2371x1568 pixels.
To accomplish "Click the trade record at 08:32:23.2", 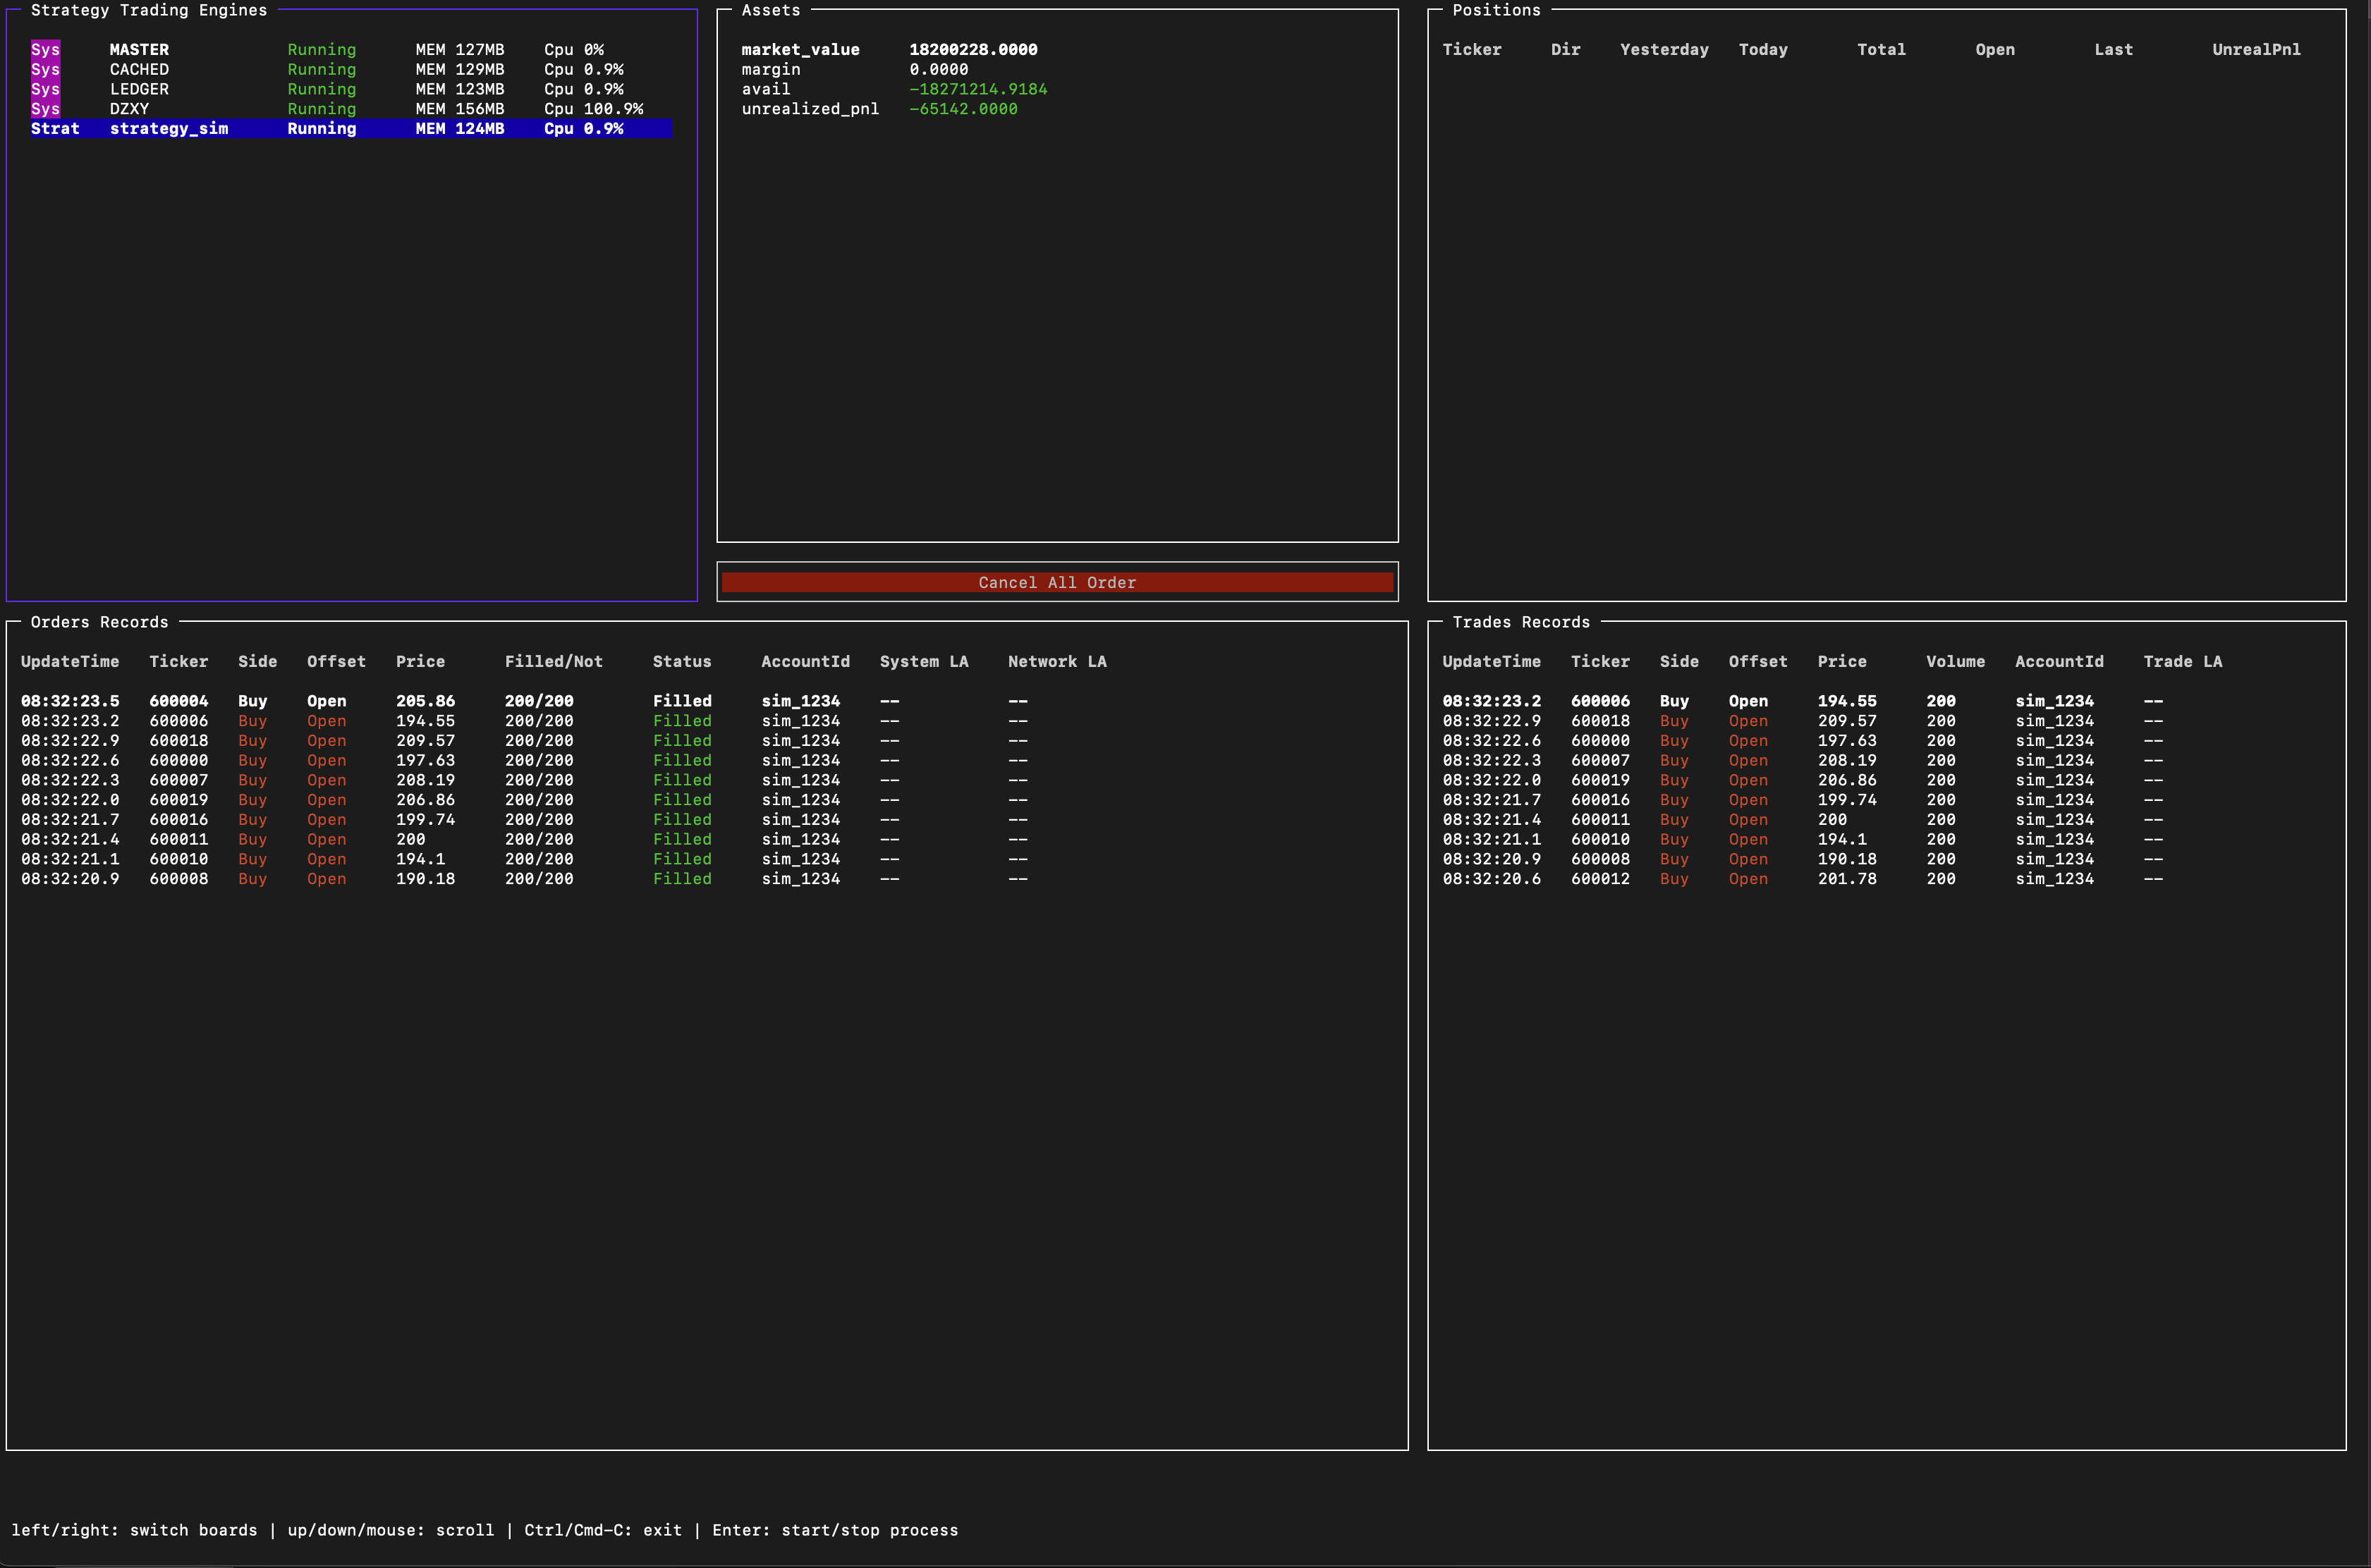I will 1491,701.
